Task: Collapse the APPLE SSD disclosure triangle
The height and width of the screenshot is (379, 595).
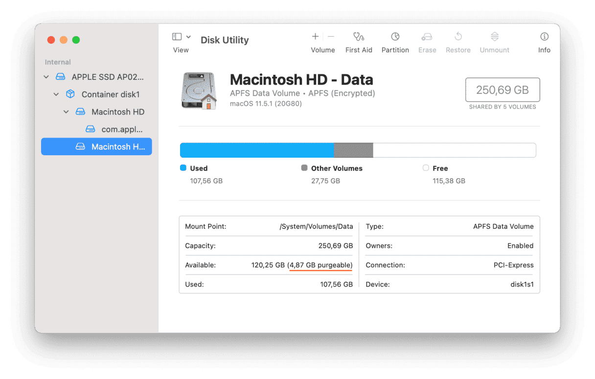Action: tap(46, 77)
